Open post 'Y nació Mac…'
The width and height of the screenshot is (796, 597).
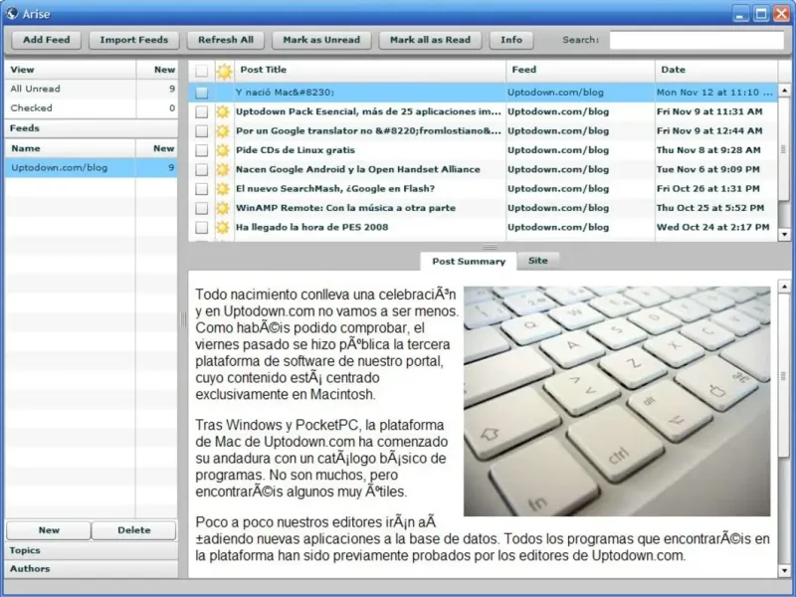(x=285, y=93)
